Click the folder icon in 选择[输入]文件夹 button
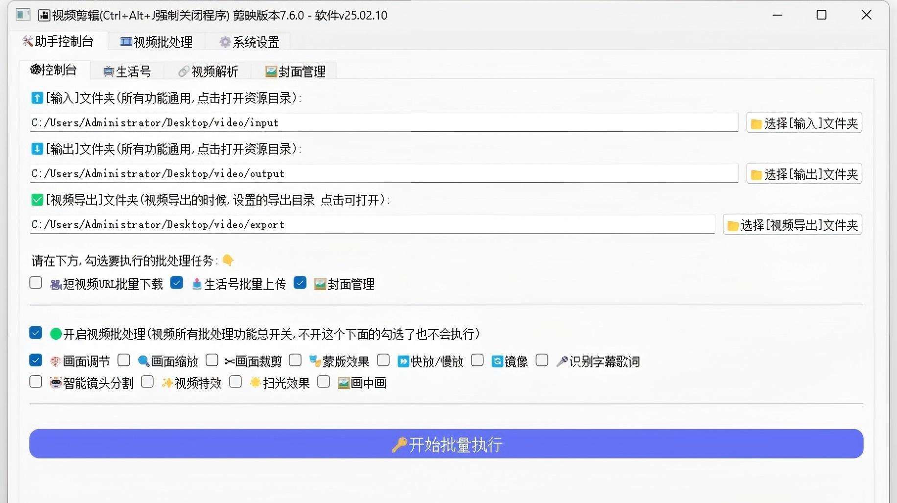 tap(756, 124)
